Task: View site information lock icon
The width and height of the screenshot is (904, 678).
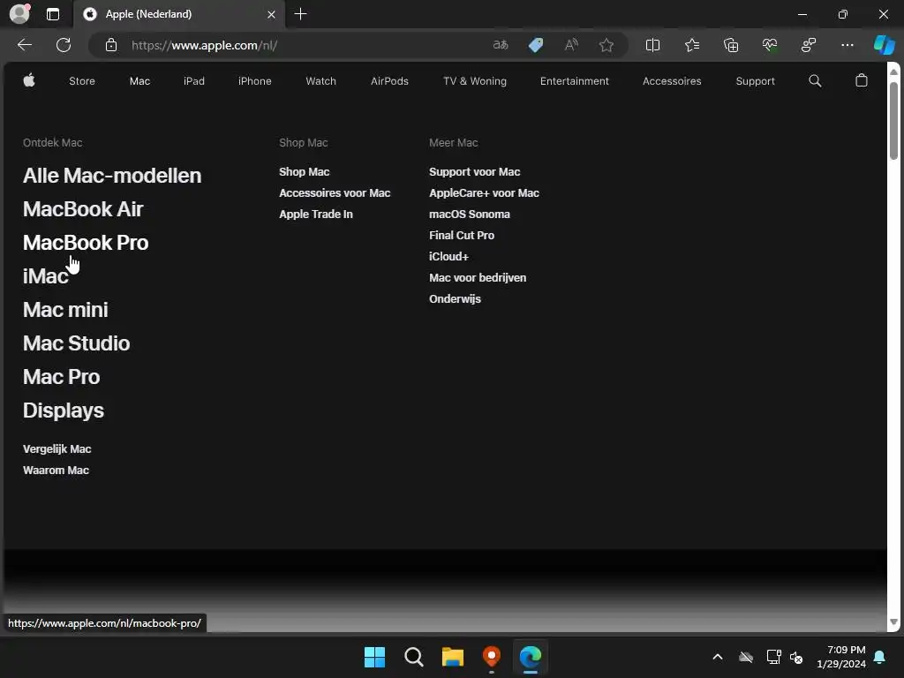Action: pyautogui.click(x=111, y=45)
